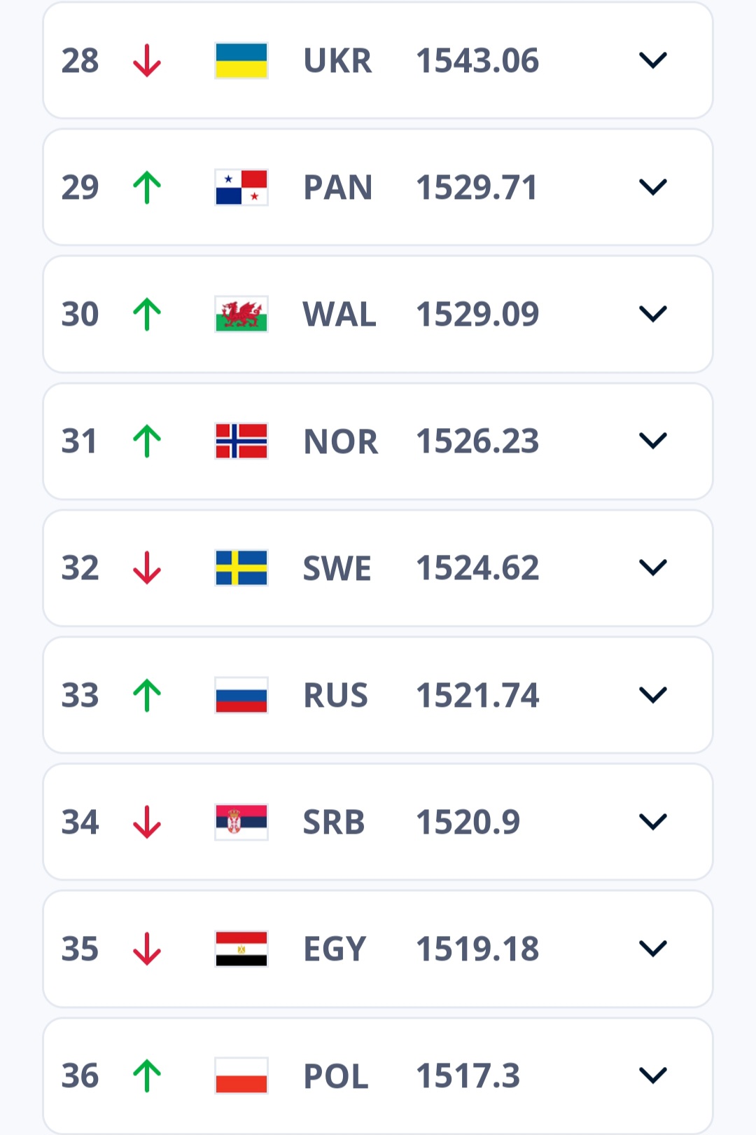Tap the Ukraine flag icon
Screen dimensions: 756x1135
click(241, 60)
